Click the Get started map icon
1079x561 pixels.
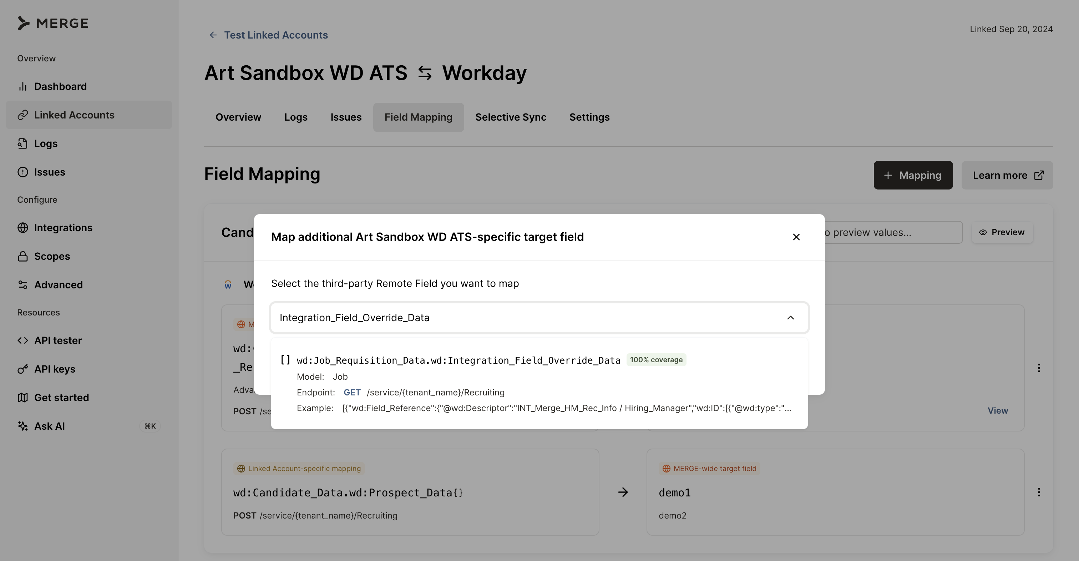click(22, 398)
